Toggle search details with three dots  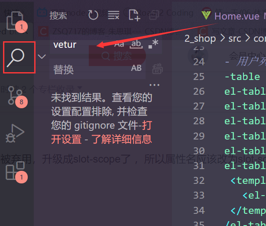click(154, 85)
